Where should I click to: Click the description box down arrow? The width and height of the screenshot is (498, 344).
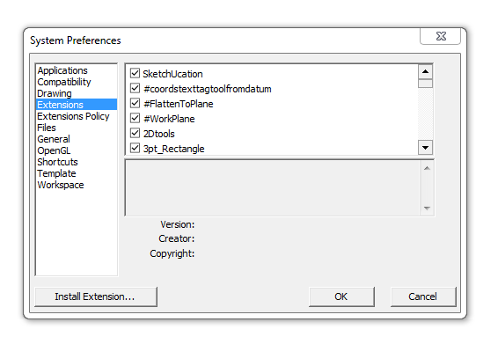(428, 209)
